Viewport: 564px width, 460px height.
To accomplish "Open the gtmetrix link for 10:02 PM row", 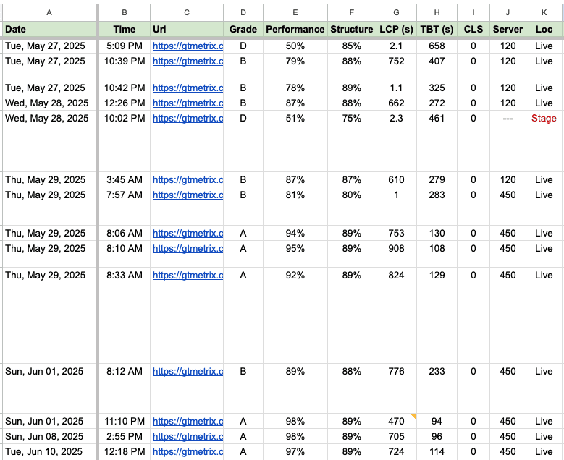I will pyautogui.click(x=188, y=119).
